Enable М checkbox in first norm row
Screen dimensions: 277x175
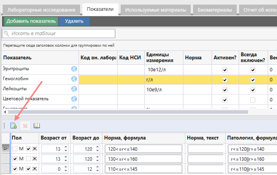[x=15, y=148]
